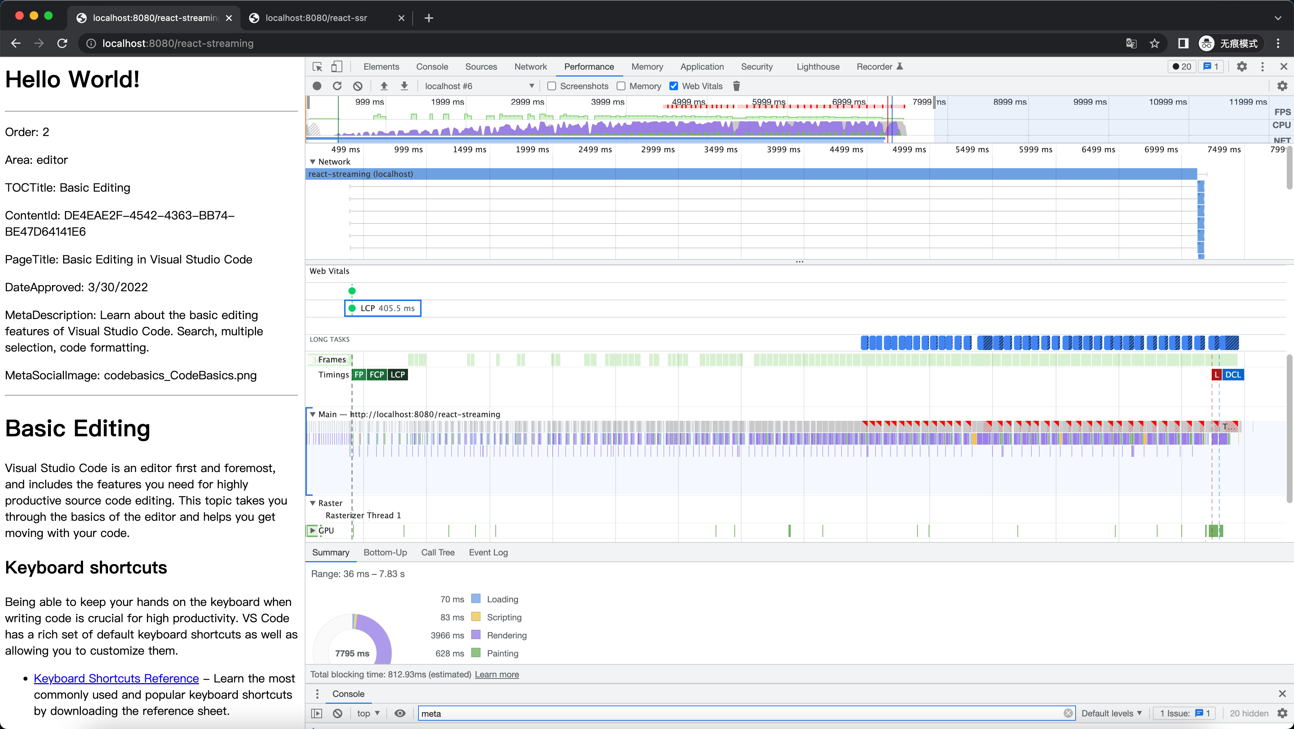Start recording with the Record button

(317, 86)
